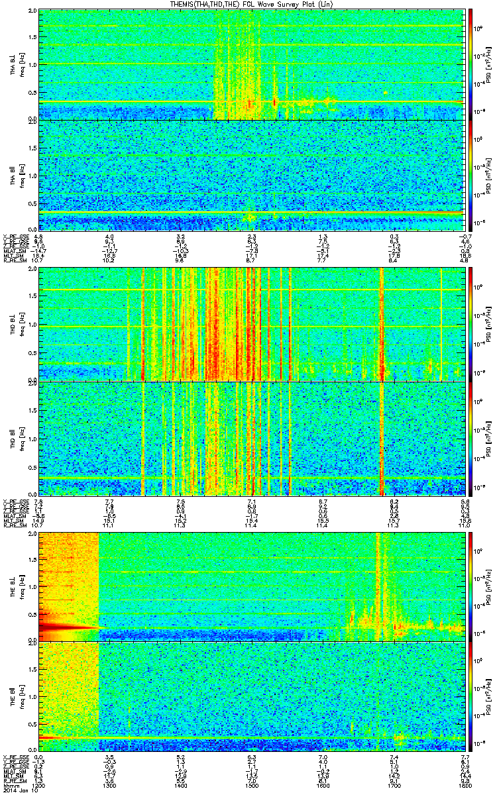Click the color bar beside the THE B∥ panel

click(x=471, y=696)
